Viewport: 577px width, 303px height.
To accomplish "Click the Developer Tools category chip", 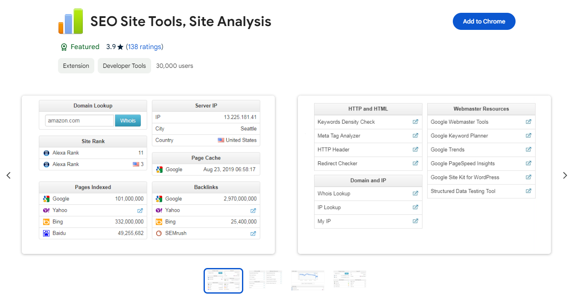I will pyautogui.click(x=124, y=66).
